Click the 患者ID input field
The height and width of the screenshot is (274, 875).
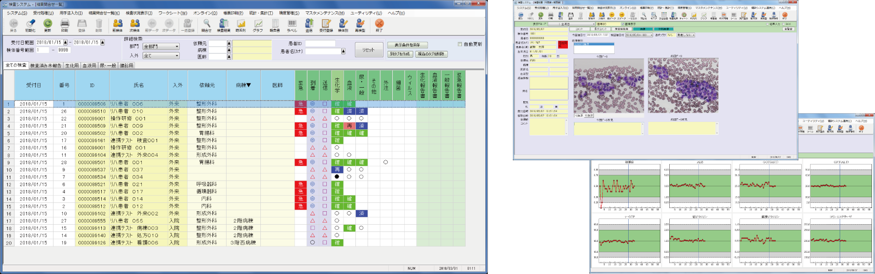pyautogui.click(x=320, y=44)
